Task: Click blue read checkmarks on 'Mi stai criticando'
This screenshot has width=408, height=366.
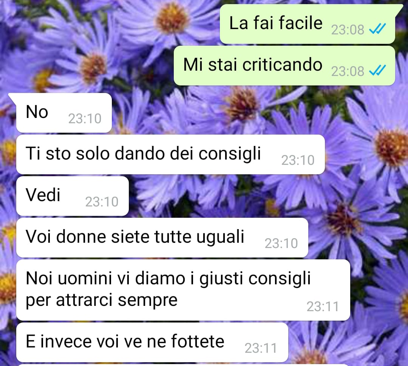Action: 377,71
